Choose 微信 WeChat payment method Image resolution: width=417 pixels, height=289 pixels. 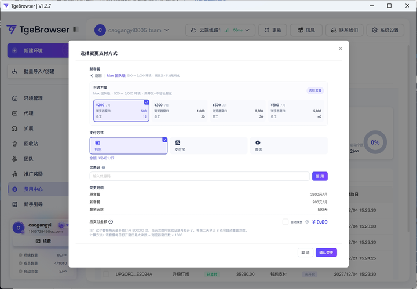click(x=289, y=146)
